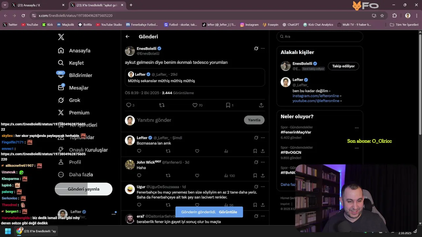Go to Anasayfa in sidebar

click(x=74, y=51)
